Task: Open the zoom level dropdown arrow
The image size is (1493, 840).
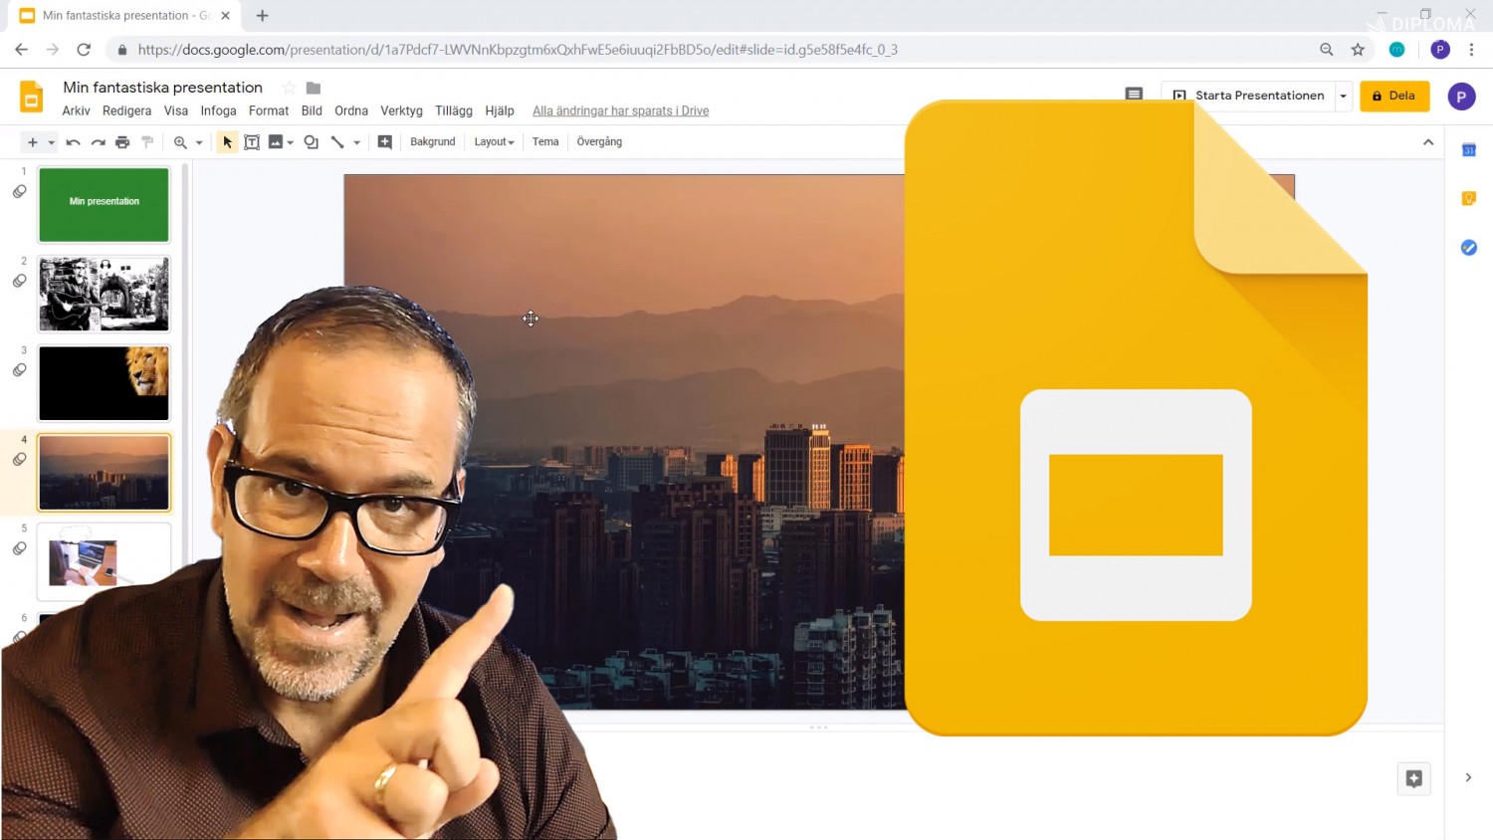Action: coord(199,142)
